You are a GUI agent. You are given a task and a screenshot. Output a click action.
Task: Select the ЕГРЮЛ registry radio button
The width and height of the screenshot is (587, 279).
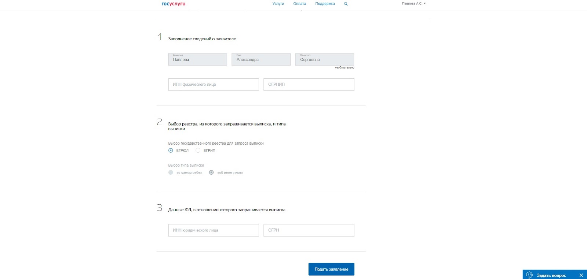(171, 150)
